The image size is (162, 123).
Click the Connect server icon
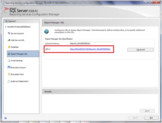tap(6, 21)
